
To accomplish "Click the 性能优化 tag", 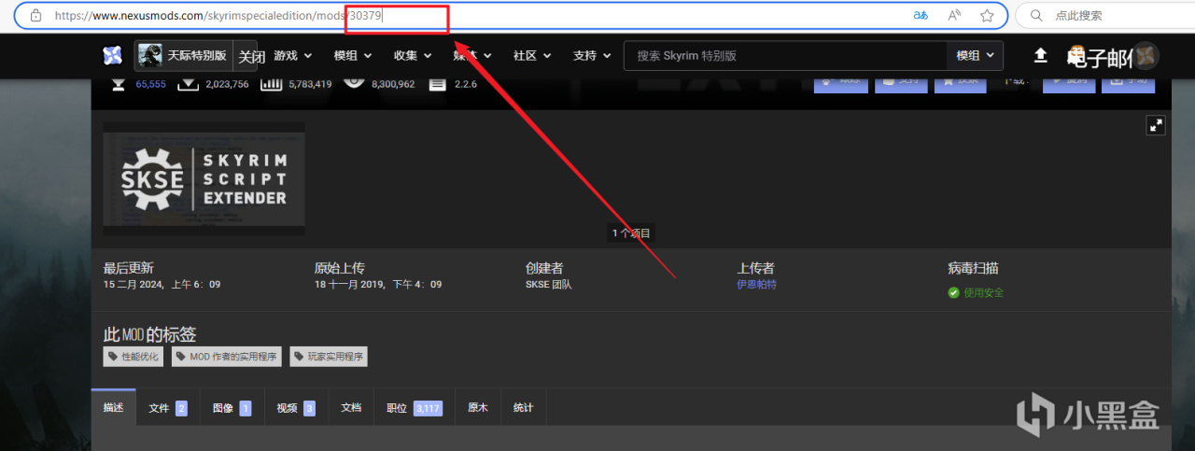I will point(134,357).
